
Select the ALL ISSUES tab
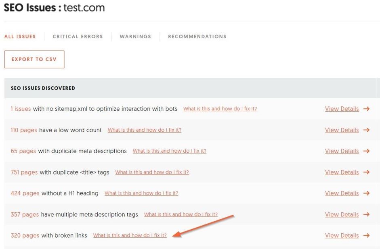(20, 36)
